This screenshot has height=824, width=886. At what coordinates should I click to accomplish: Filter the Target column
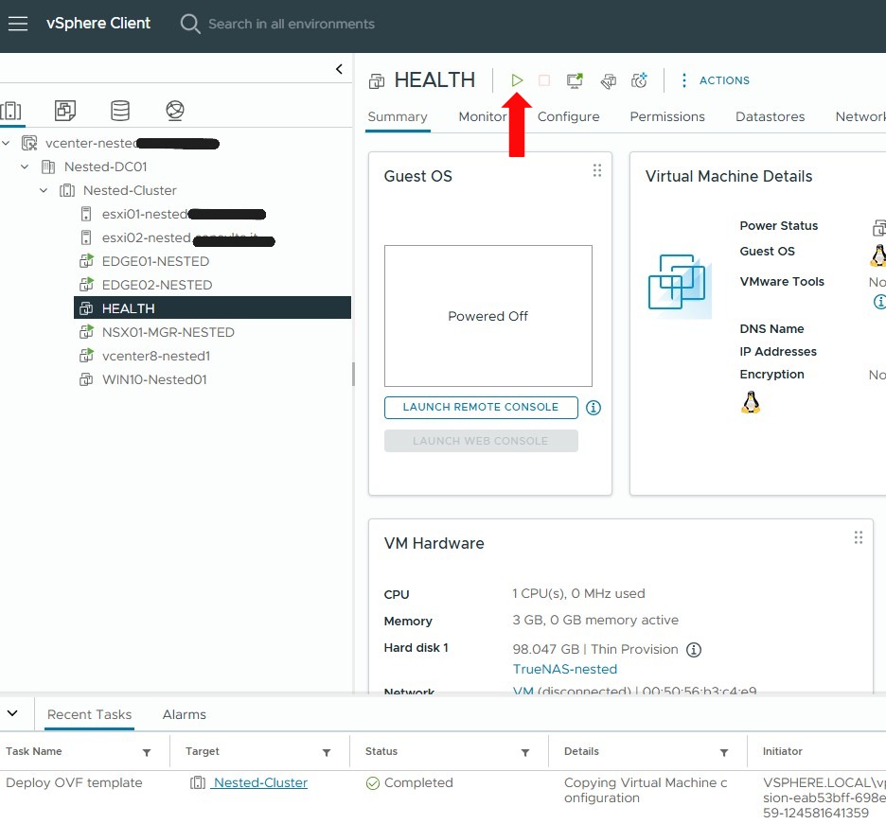327,752
